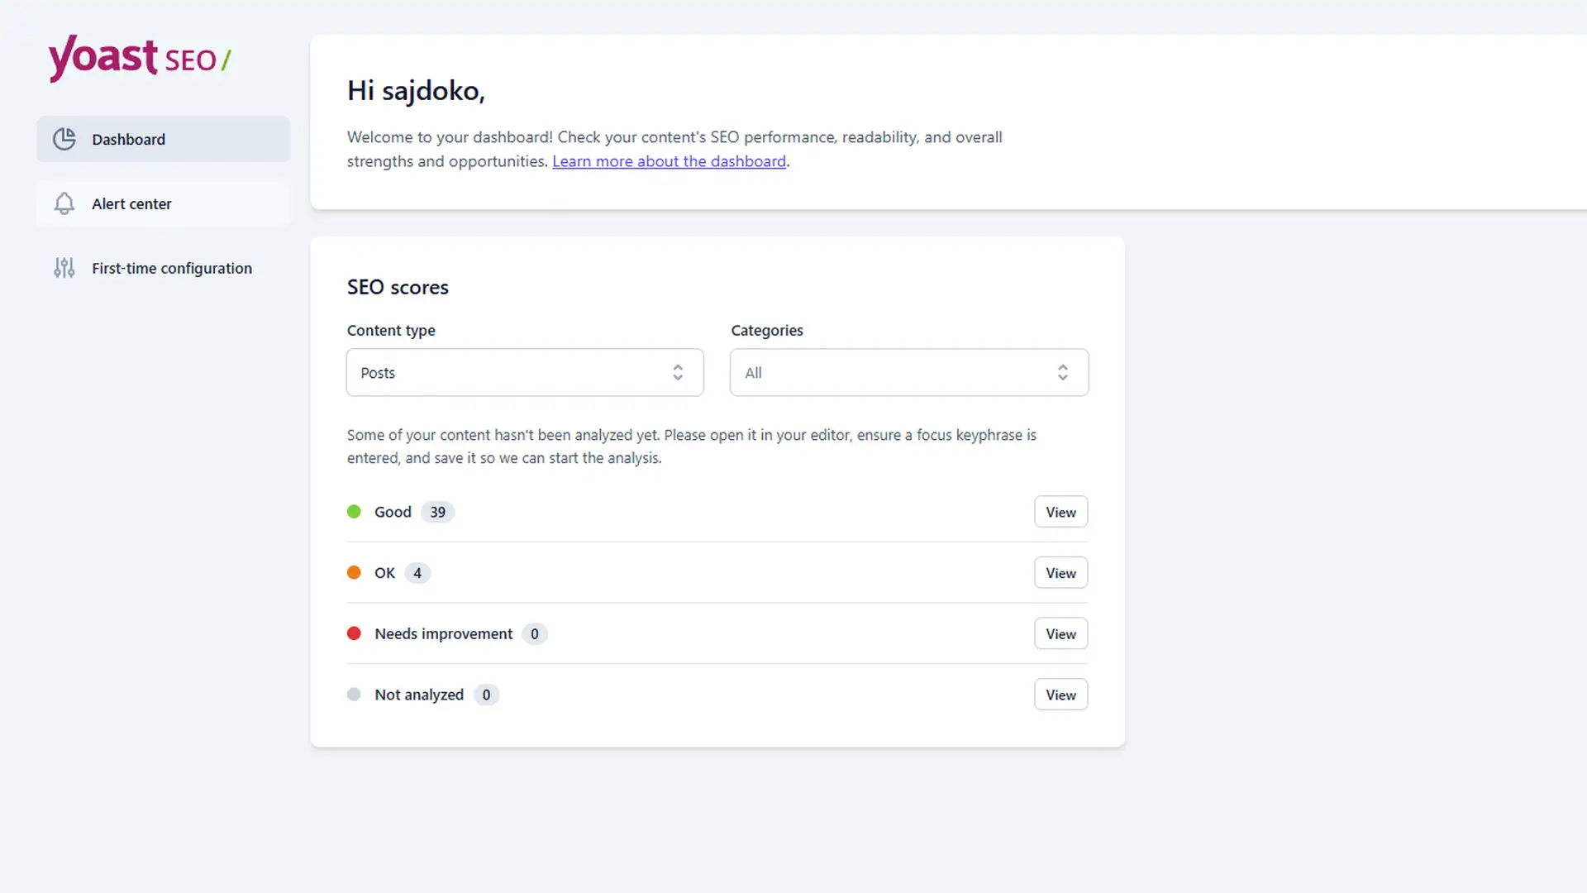Image resolution: width=1587 pixels, height=893 pixels.
Task: View posts with Good SEO scores
Action: pos(1060,511)
